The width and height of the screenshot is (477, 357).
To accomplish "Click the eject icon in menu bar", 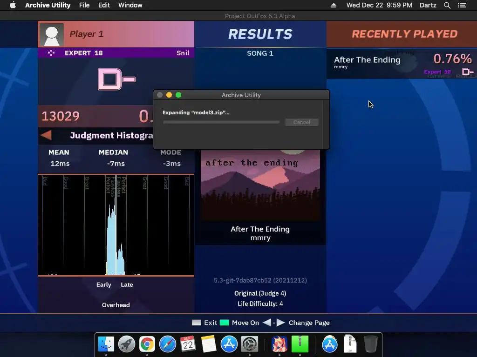I will 334,5.
